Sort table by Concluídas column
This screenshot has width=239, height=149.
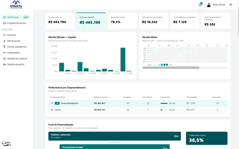pos(148,97)
